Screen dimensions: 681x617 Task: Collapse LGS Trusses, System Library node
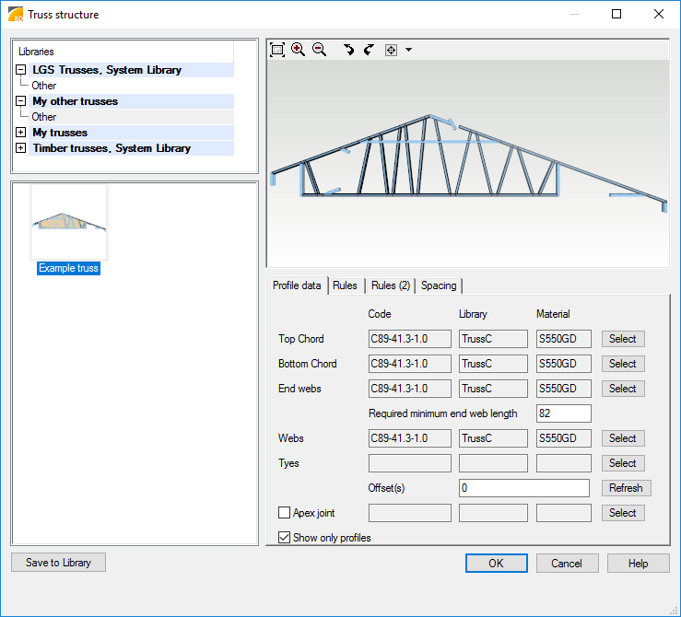(x=20, y=70)
